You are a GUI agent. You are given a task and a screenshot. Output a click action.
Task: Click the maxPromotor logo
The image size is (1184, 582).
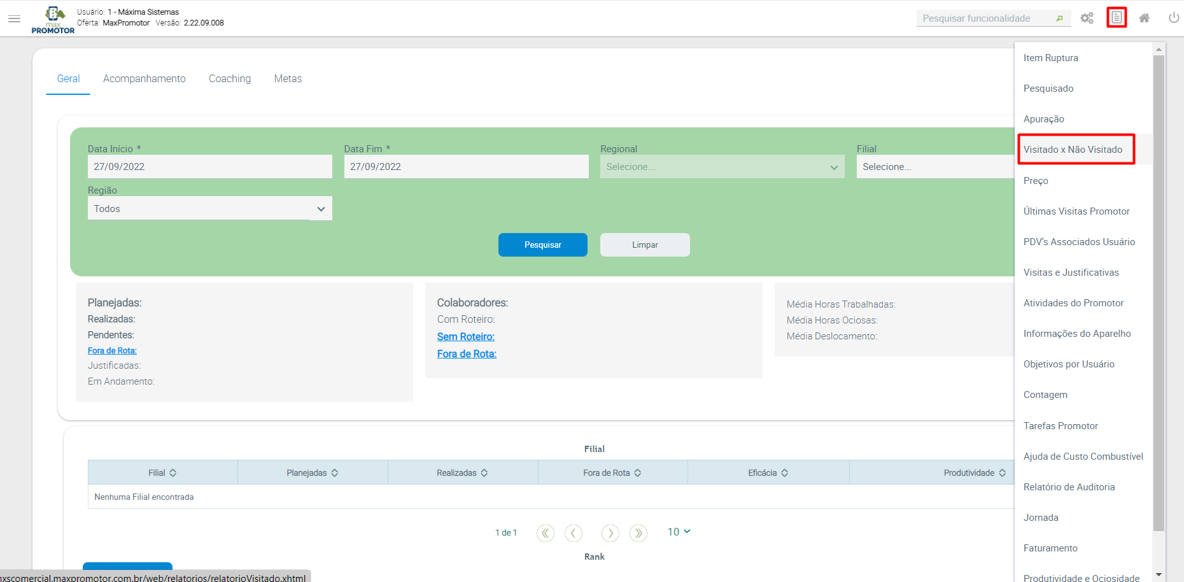click(53, 20)
